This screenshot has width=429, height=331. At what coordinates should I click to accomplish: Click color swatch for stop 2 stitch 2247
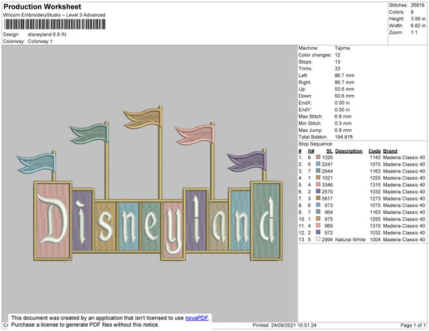point(318,164)
